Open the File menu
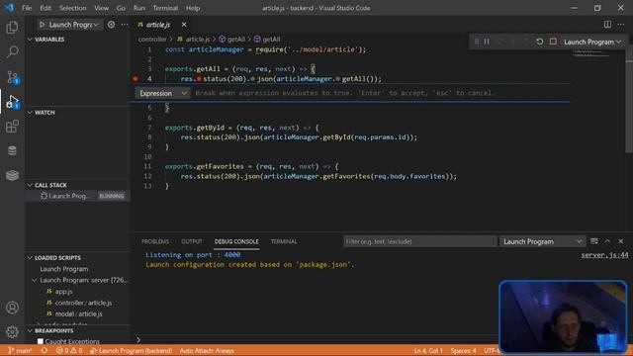The image size is (633, 356). (27, 8)
